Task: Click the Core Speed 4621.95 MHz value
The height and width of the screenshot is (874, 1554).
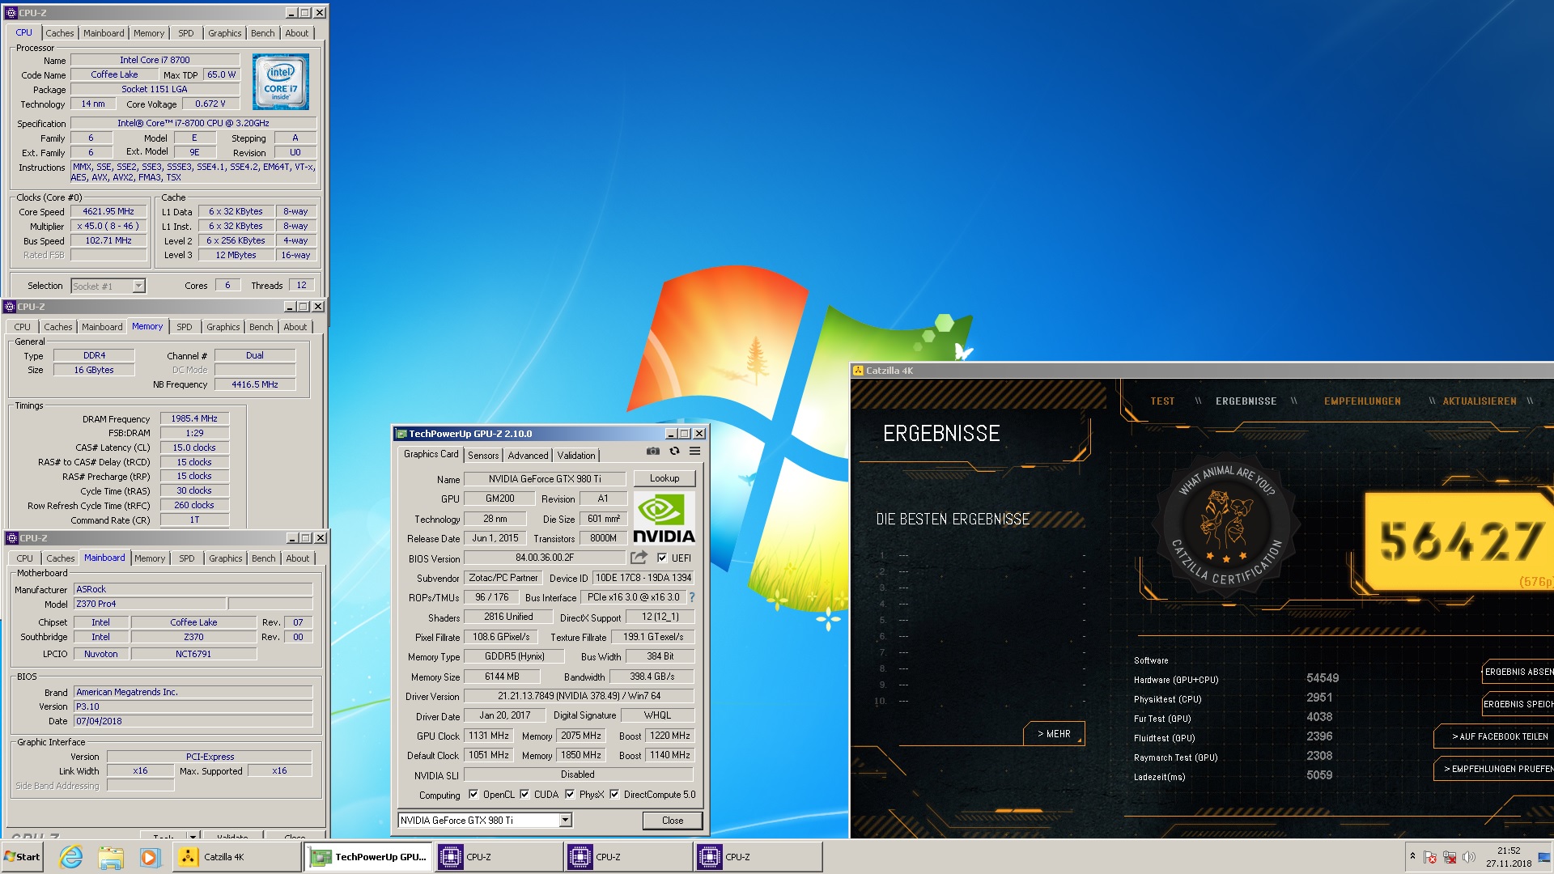Action: [x=108, y=211]
